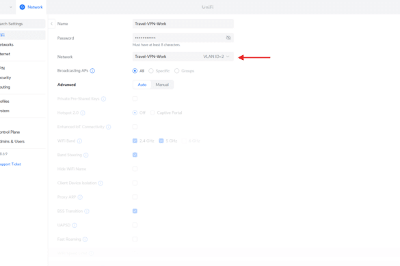Viewport: 400px width, 266px height.
Task: Select the Auto advanced tab
Action: [x=142, y=85]
